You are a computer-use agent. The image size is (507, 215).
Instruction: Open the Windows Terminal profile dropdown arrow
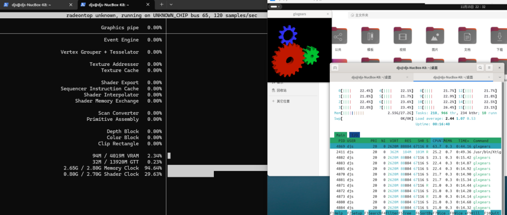[171, 4]
